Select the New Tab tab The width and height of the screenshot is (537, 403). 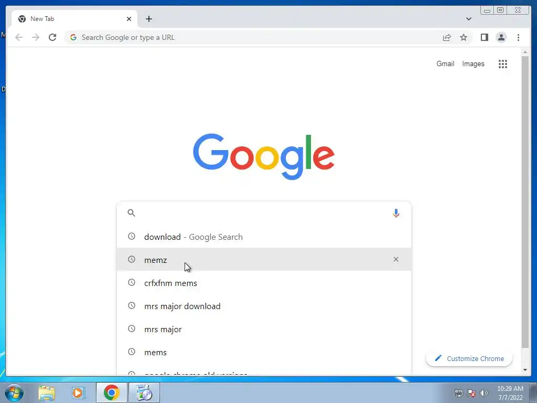pyautogui.click(x=74, y=19)
